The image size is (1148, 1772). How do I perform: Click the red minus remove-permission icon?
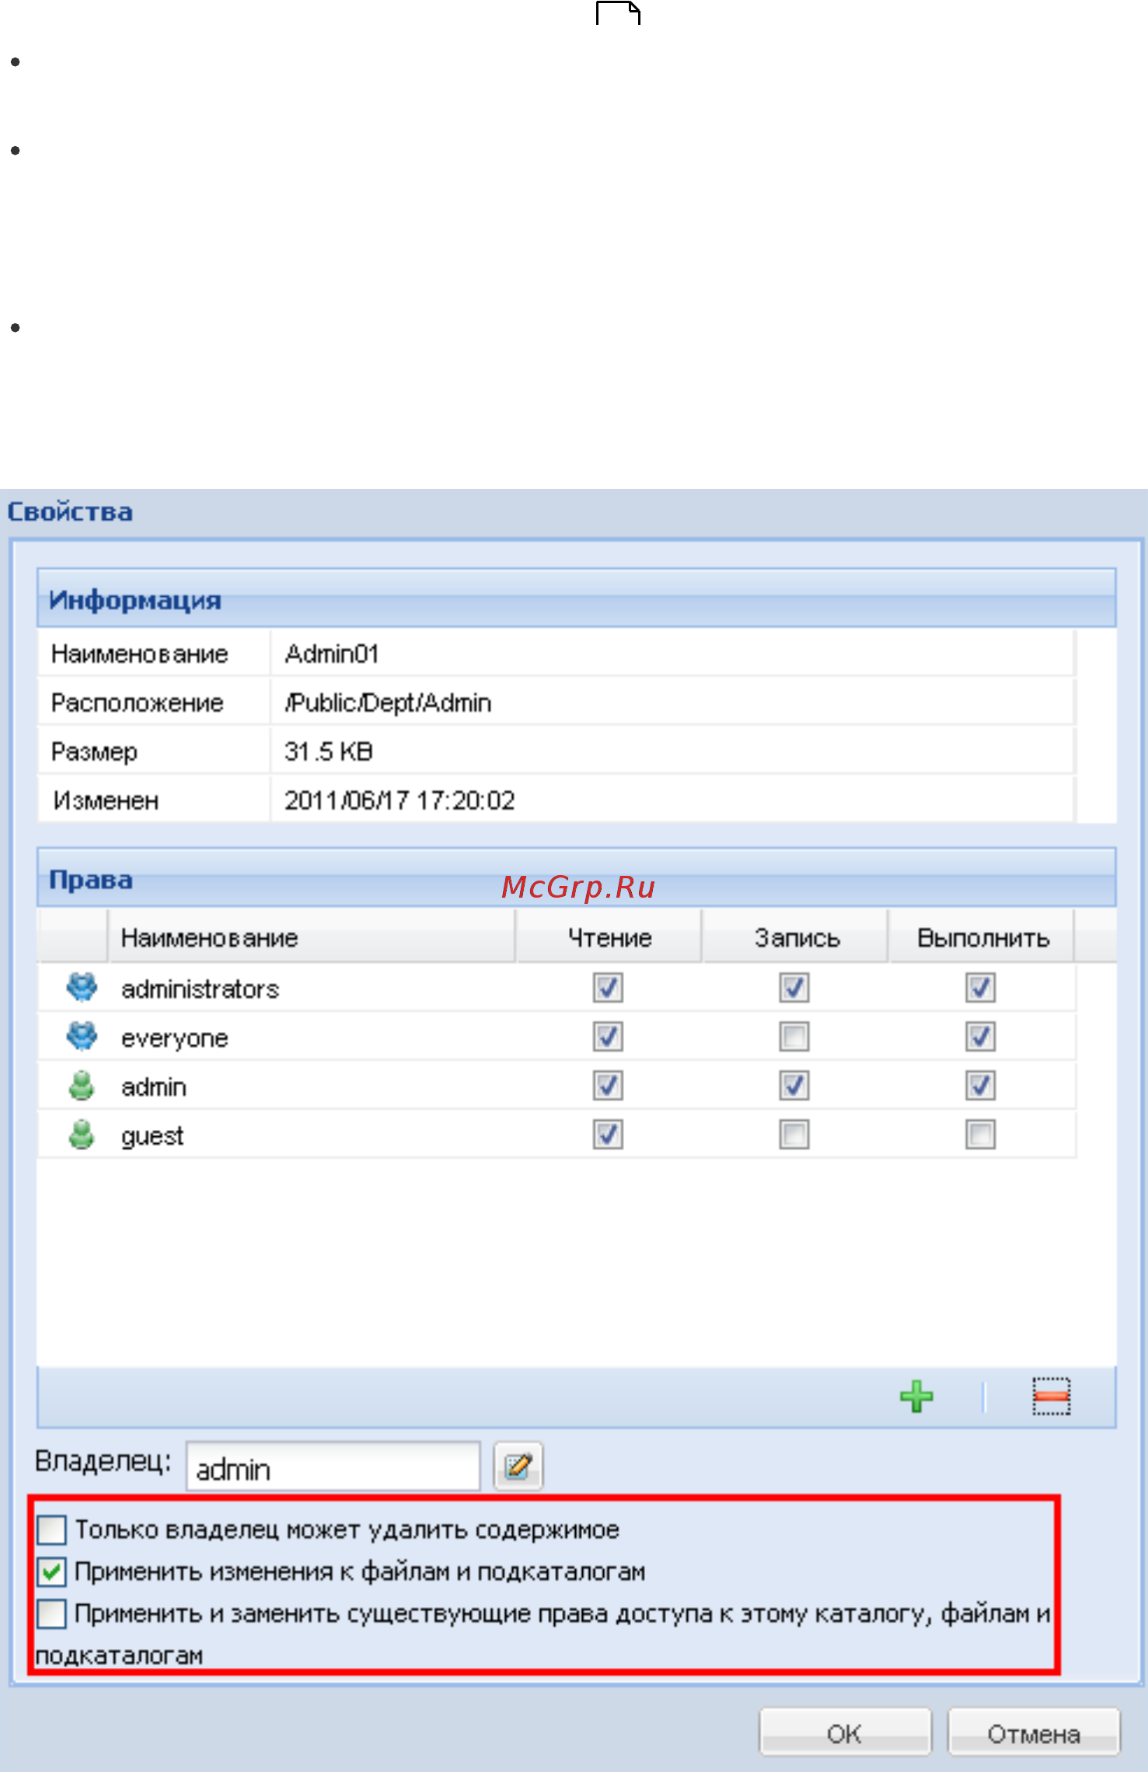click(1051, 1397)
